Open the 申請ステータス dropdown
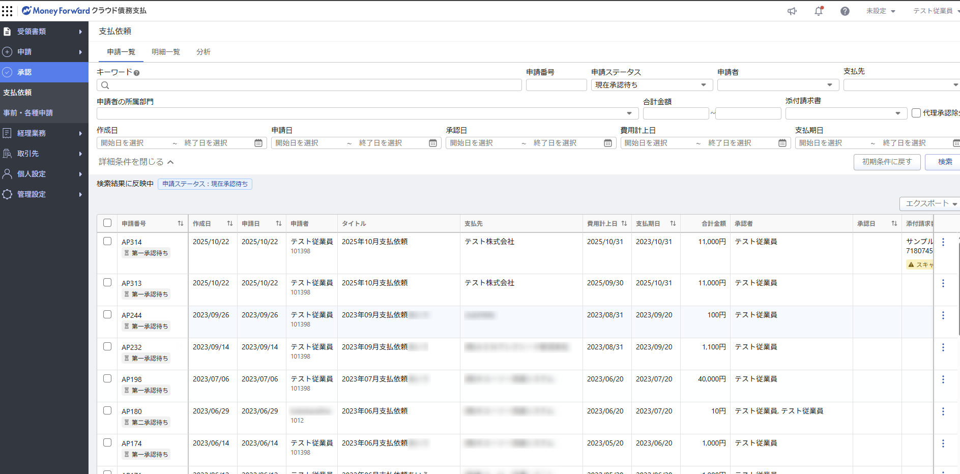Screen dimensions: 960x474 (x=650, y=85)
